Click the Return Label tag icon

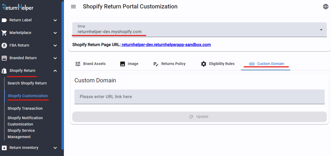(x=4, y=20)
